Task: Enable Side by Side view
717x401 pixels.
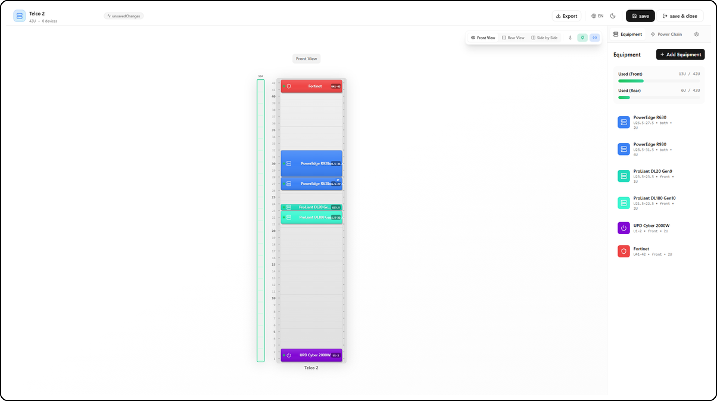Action: click(x=544, y=37)
